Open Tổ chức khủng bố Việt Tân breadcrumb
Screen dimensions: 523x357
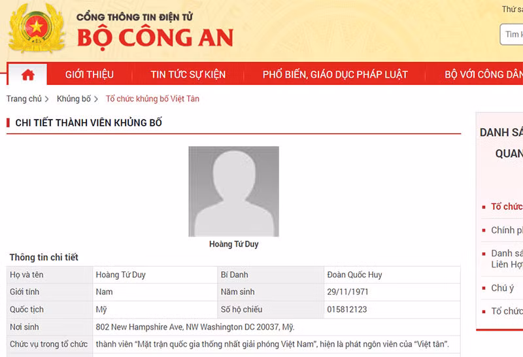point(152,99)
